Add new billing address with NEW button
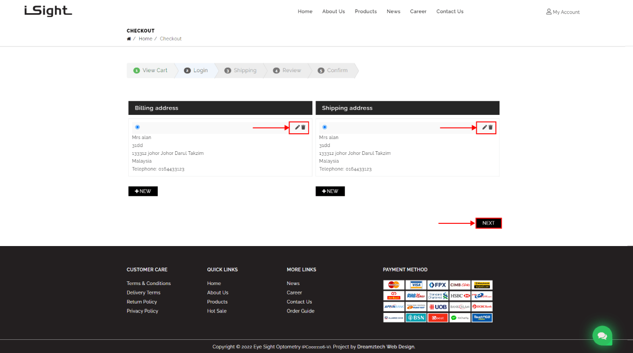The height and width of the screenshot is (353, 633). click(x=143, y=191)
